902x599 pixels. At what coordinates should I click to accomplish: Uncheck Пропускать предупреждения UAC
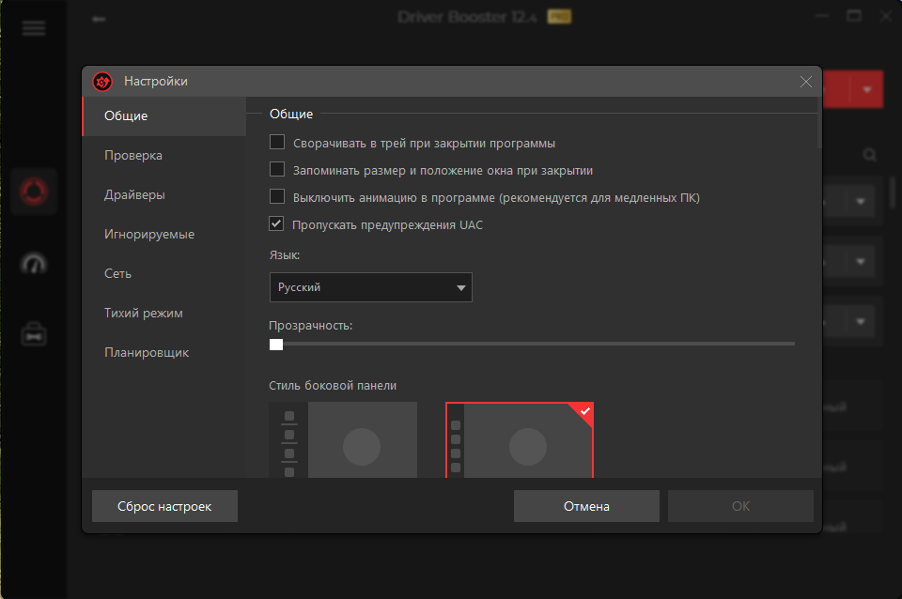click(276, 223)
